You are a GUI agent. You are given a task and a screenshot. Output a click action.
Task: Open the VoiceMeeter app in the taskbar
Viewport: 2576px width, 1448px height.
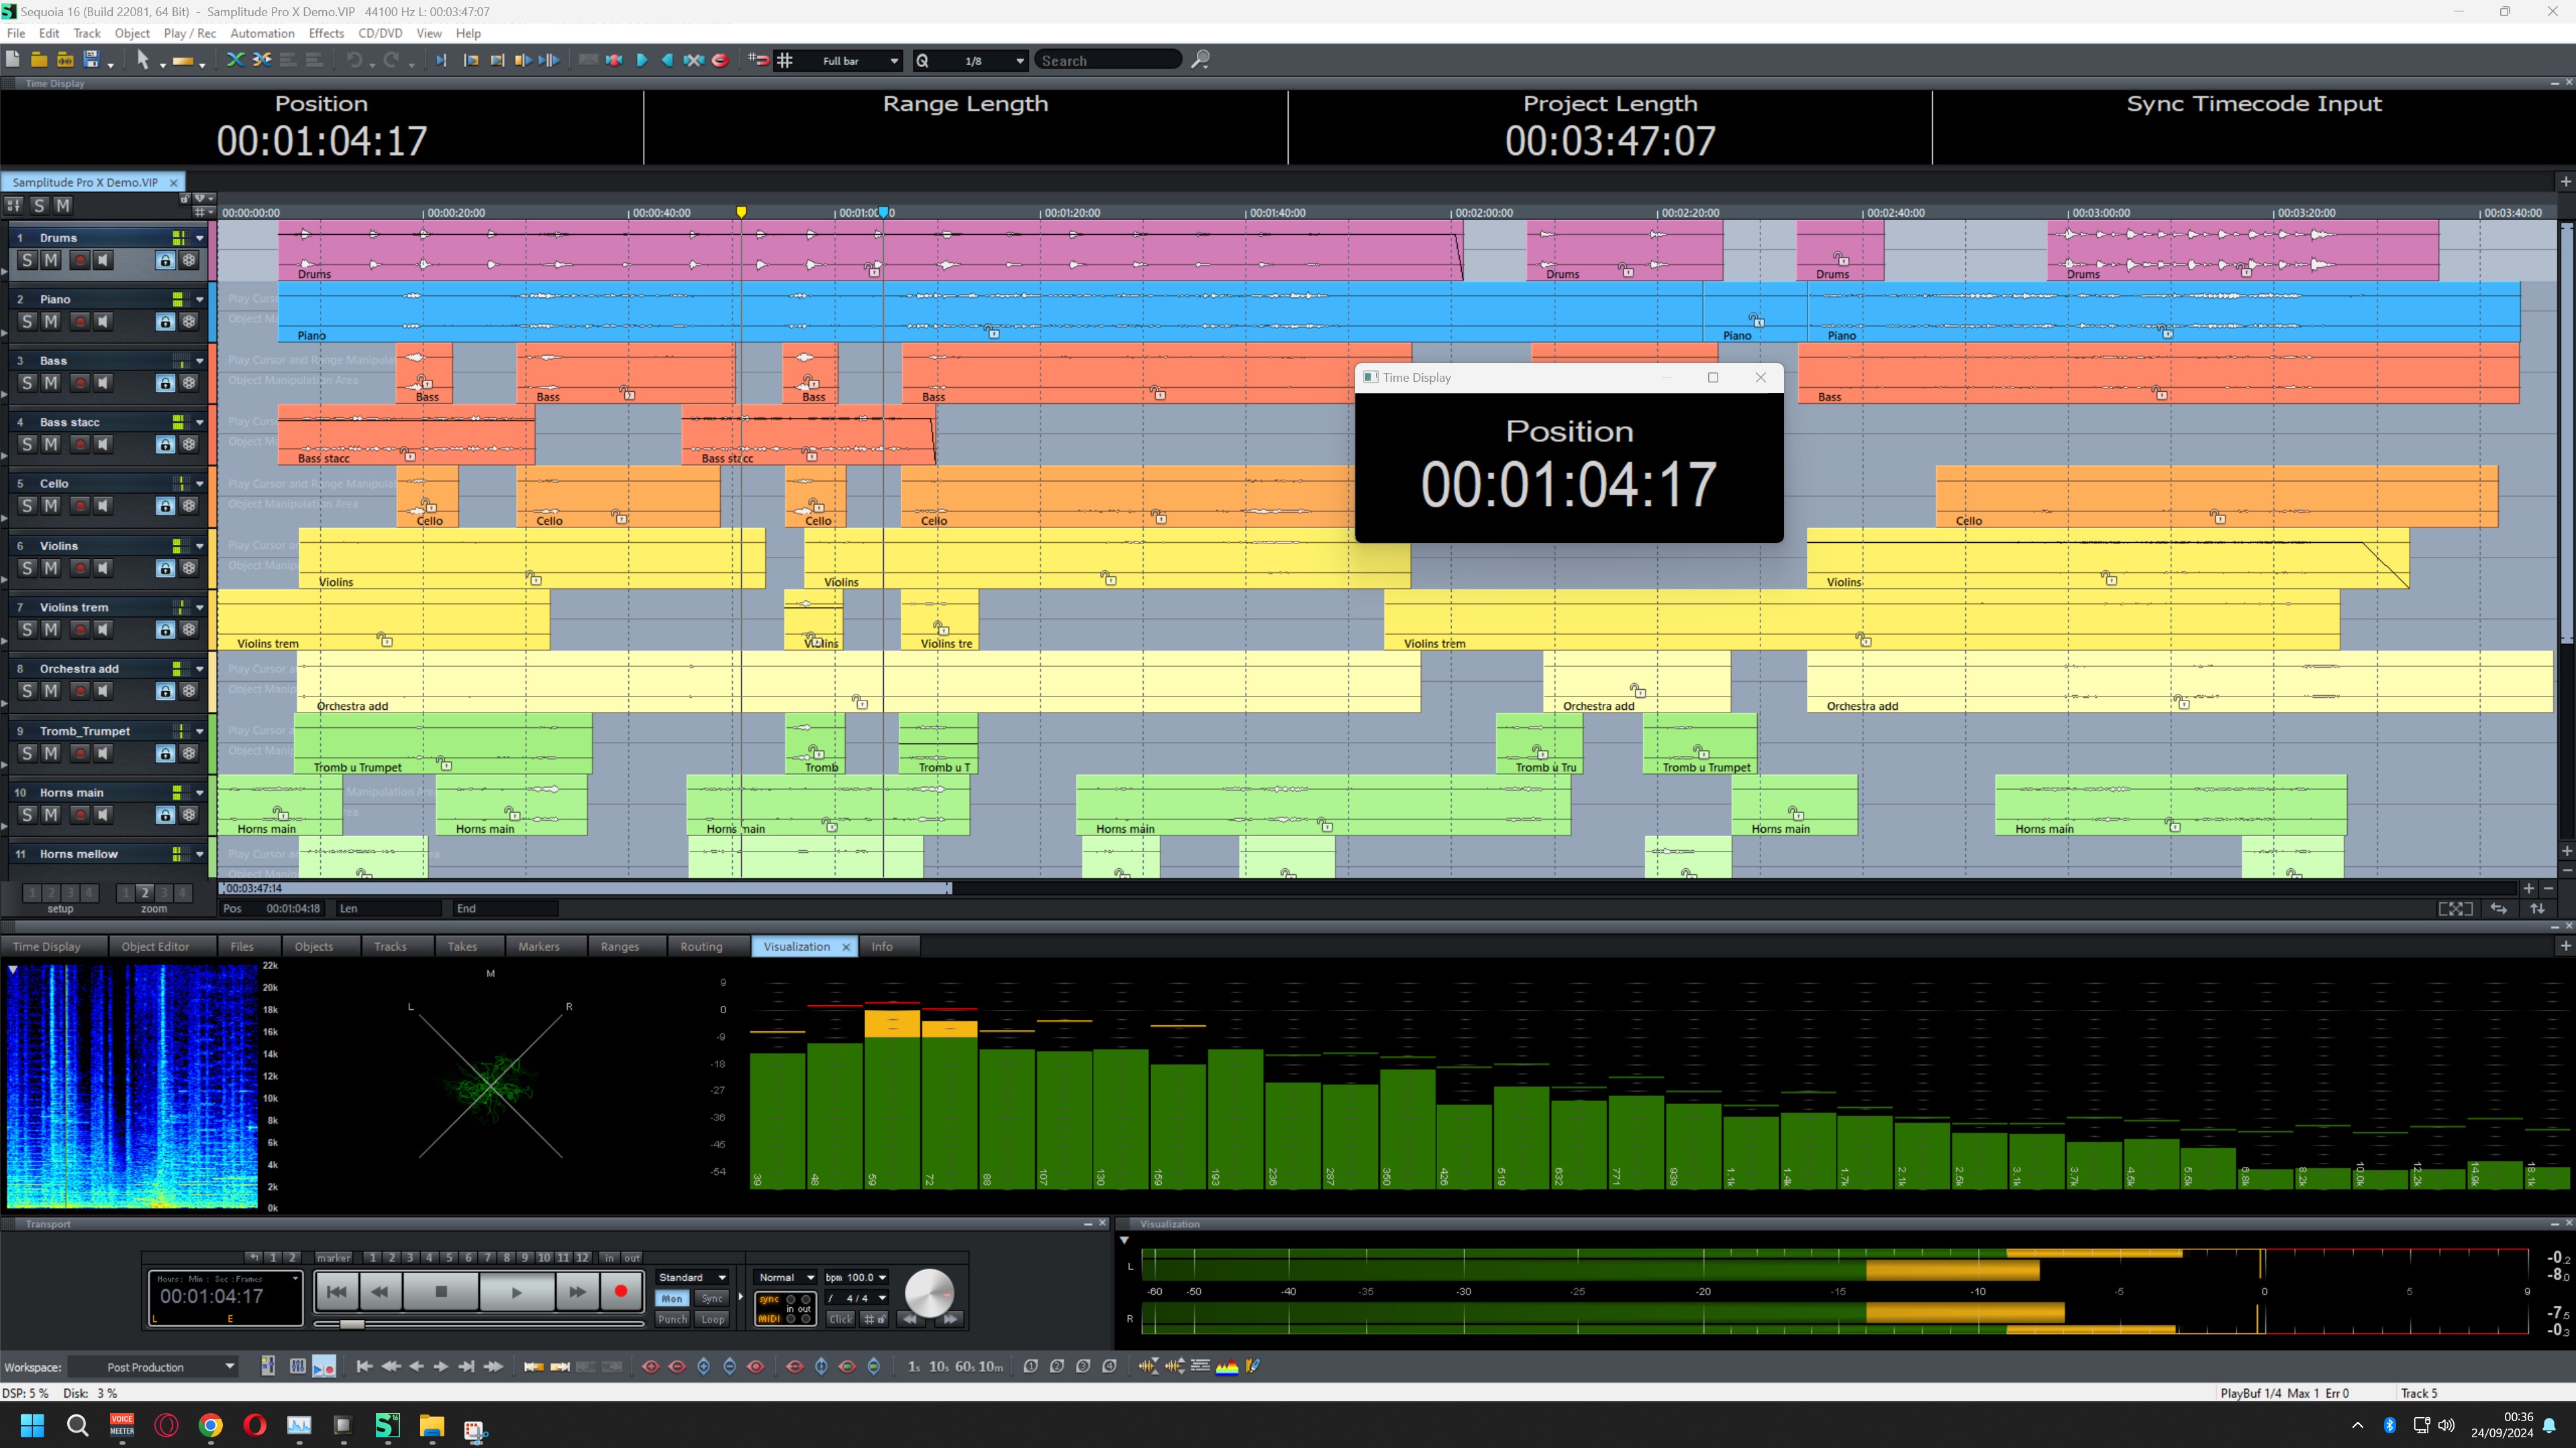click(122, 1425)
